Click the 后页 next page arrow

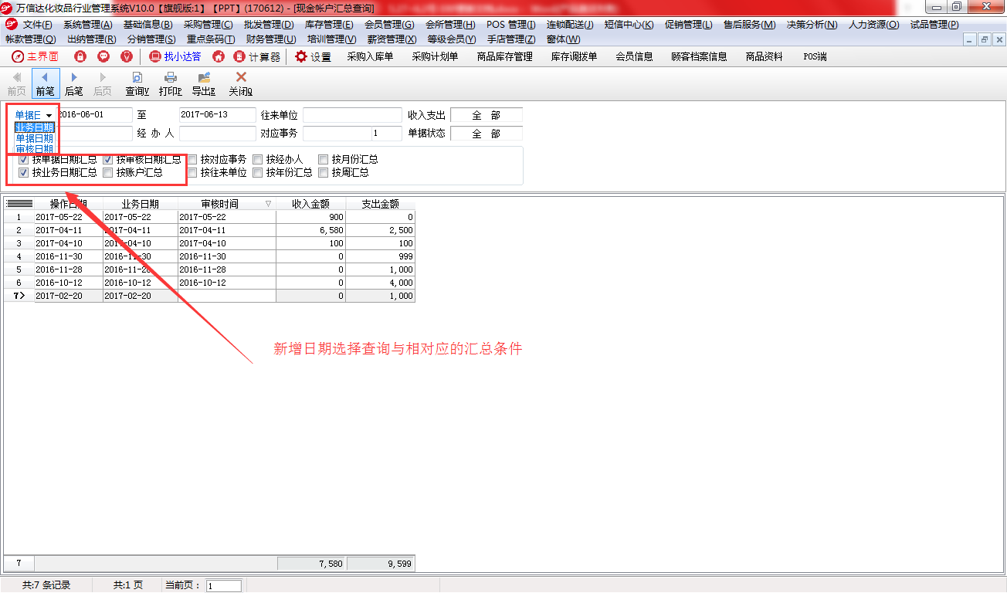click(103, 83)
